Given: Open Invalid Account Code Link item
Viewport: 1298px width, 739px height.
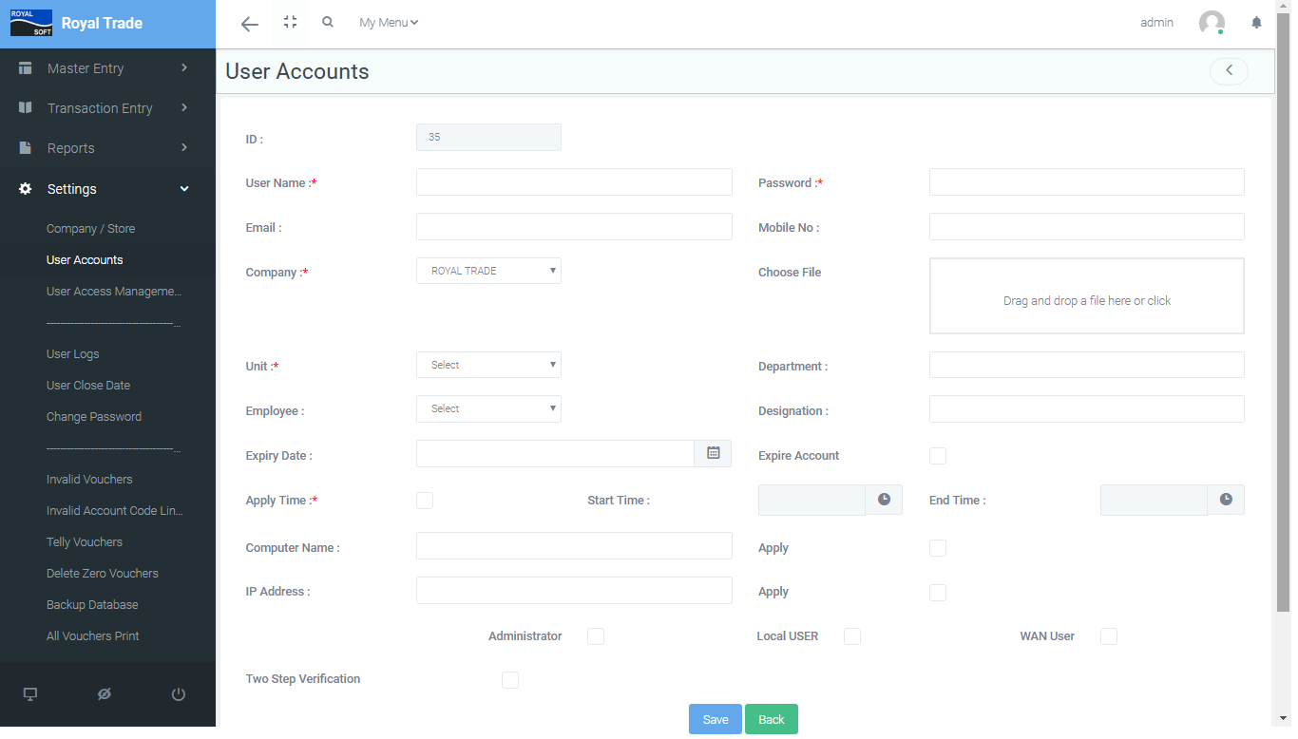Looking at the screenshot, I should [x=114, y=511].
